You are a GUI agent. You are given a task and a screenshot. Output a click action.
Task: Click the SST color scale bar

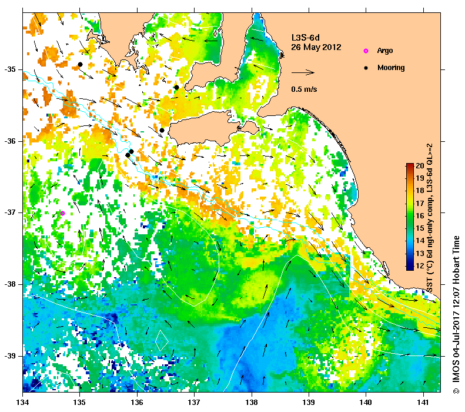click(x=410, y=217)
